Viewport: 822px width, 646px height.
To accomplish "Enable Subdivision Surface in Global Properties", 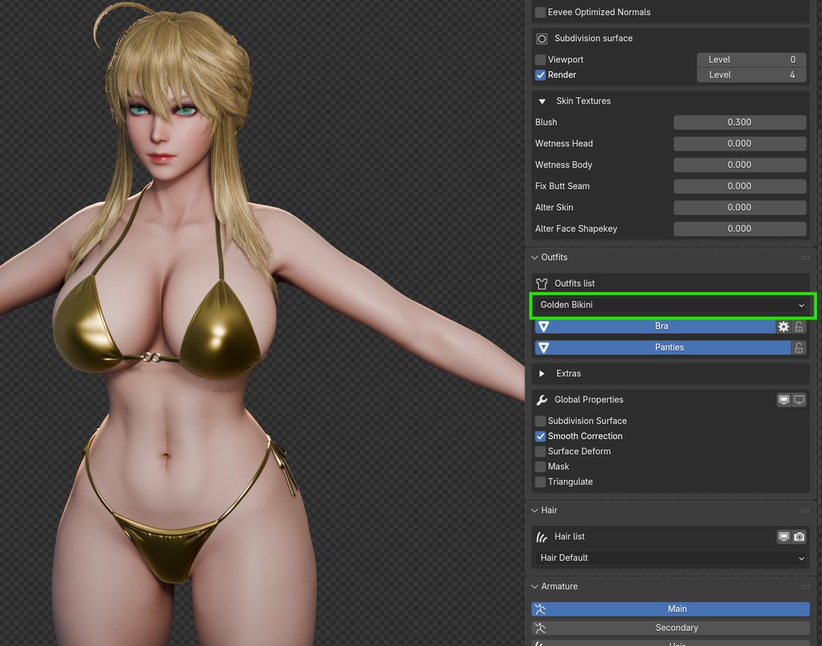I will [540, 421].
